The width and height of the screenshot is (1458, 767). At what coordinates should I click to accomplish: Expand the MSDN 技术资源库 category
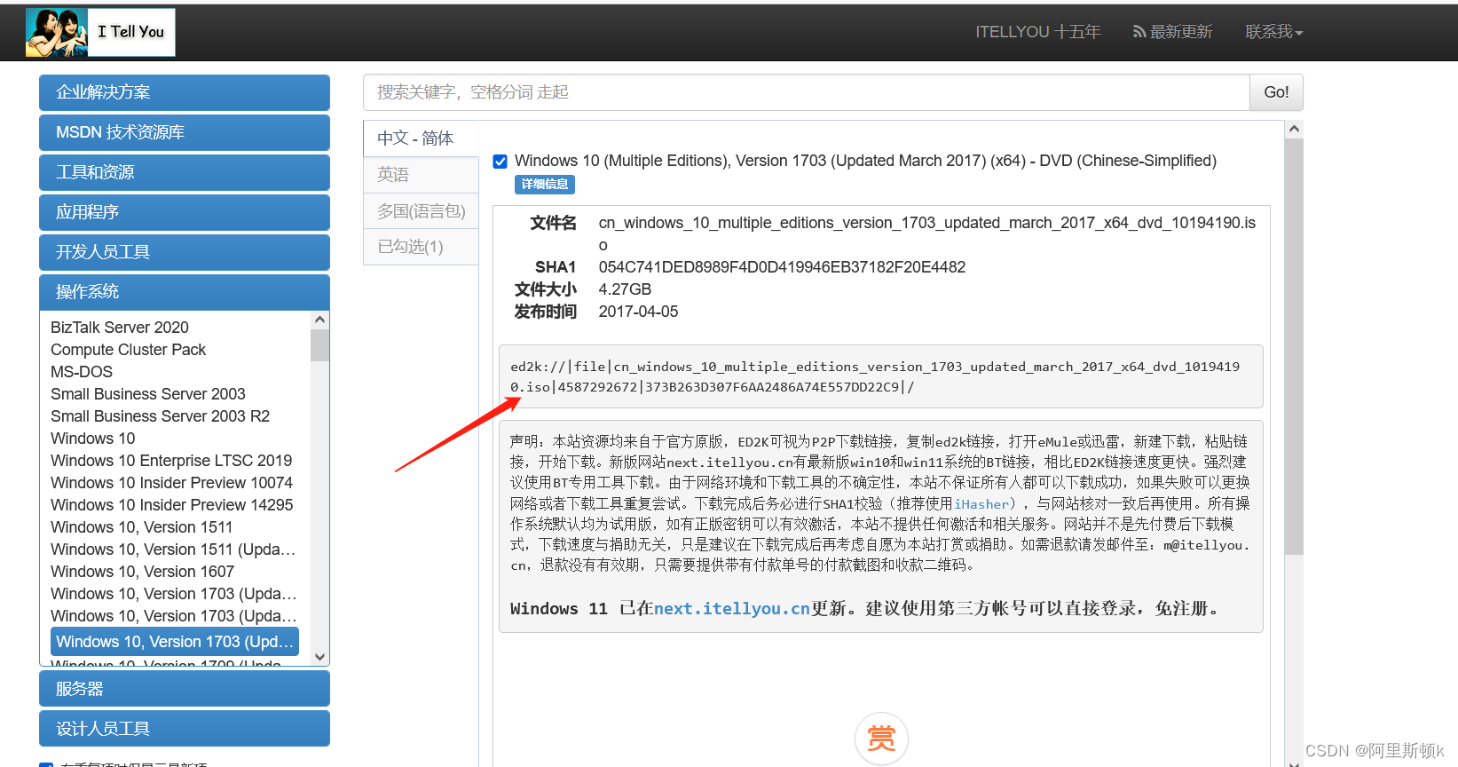pyautogui.click(x=185, y=132)
